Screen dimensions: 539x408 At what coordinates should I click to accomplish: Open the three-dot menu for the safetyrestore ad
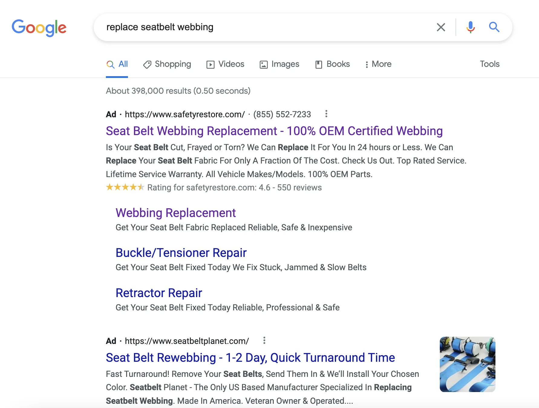coord(326,114)
